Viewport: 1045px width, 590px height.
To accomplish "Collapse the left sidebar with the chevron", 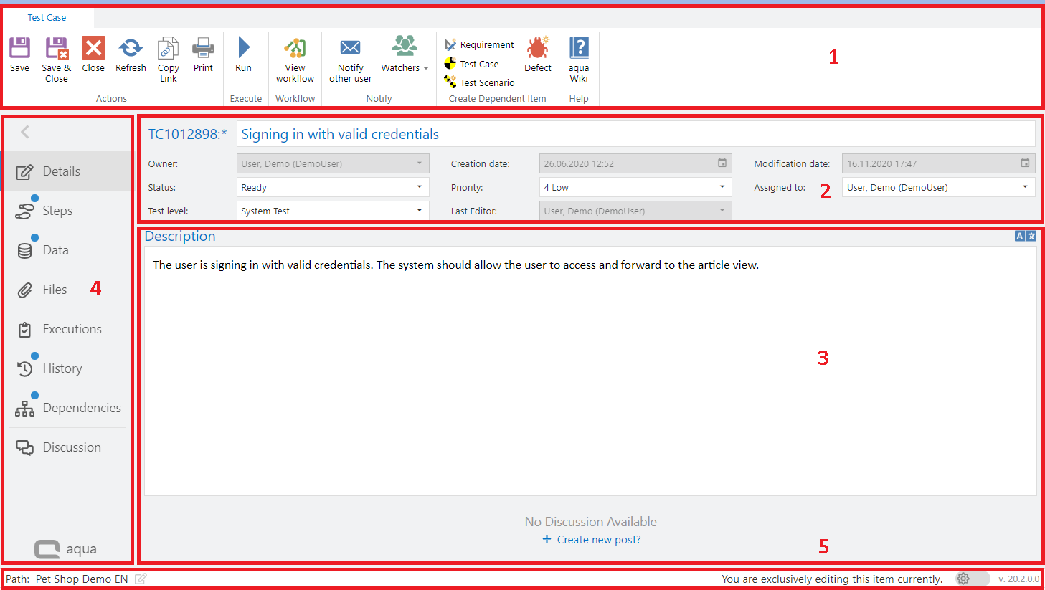I will tap(25, 132).
